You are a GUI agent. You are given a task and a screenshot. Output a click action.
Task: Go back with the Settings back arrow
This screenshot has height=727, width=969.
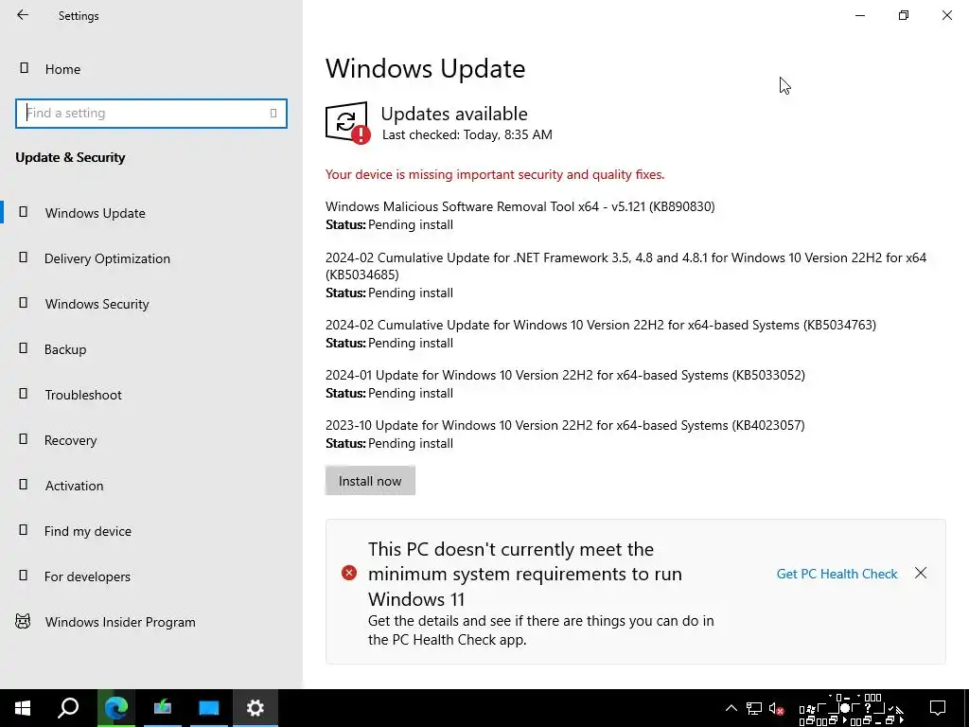pos(23,15)
